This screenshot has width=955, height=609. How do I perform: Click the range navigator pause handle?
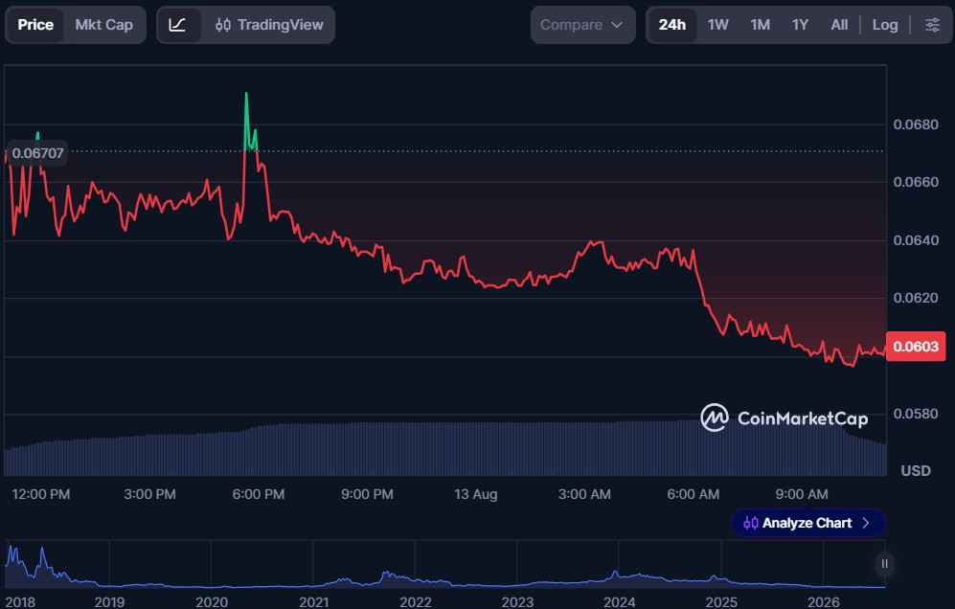tap(884, 564)
